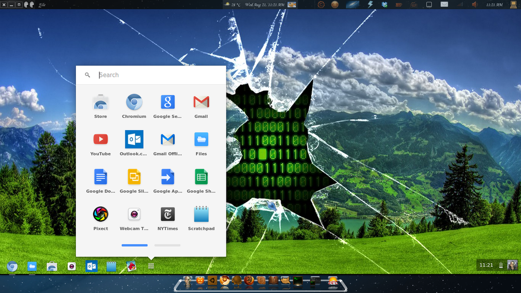Click the battery icon in status tray

[x=501, y=265]
